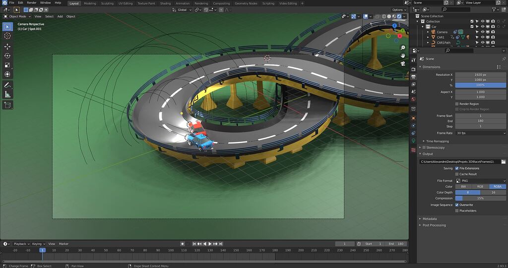508x268 pixels.
Task: Enable the Placeholders checkbox
Action: click(457, 210)
